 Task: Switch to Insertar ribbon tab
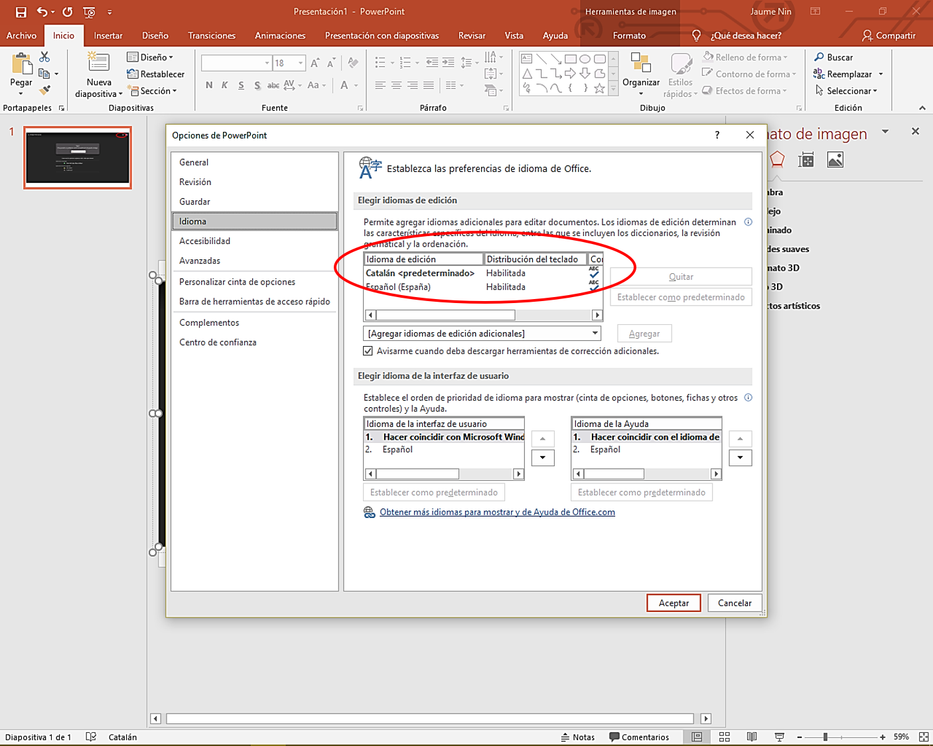[108, 35]
